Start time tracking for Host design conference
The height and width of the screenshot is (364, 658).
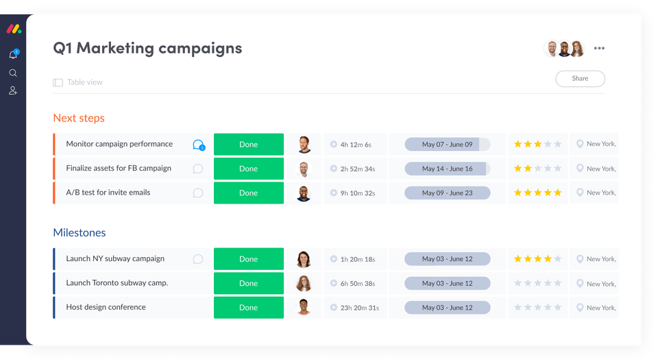pos(334,308)
